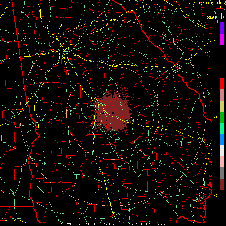
Task: Click the GR legend label
Action: pyautogui.click(x=215, y=95)
